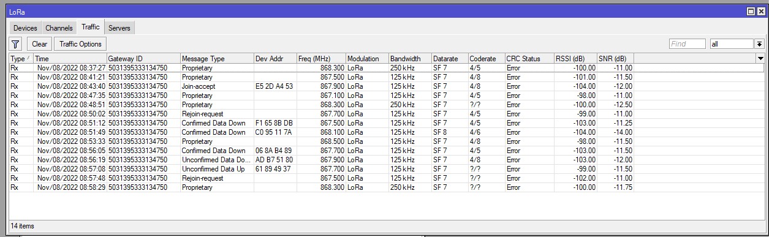This screenshot has width=769, height=237.
Task: Sort by the Modulation column header
Action: pyautogui.click(x=367, y=58)
